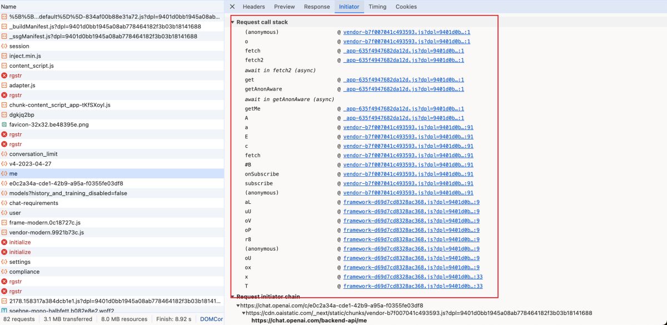Click the Finish: 8.92 s status entry
Viewport: 667px width, 325px height.
tap(173, 319)
